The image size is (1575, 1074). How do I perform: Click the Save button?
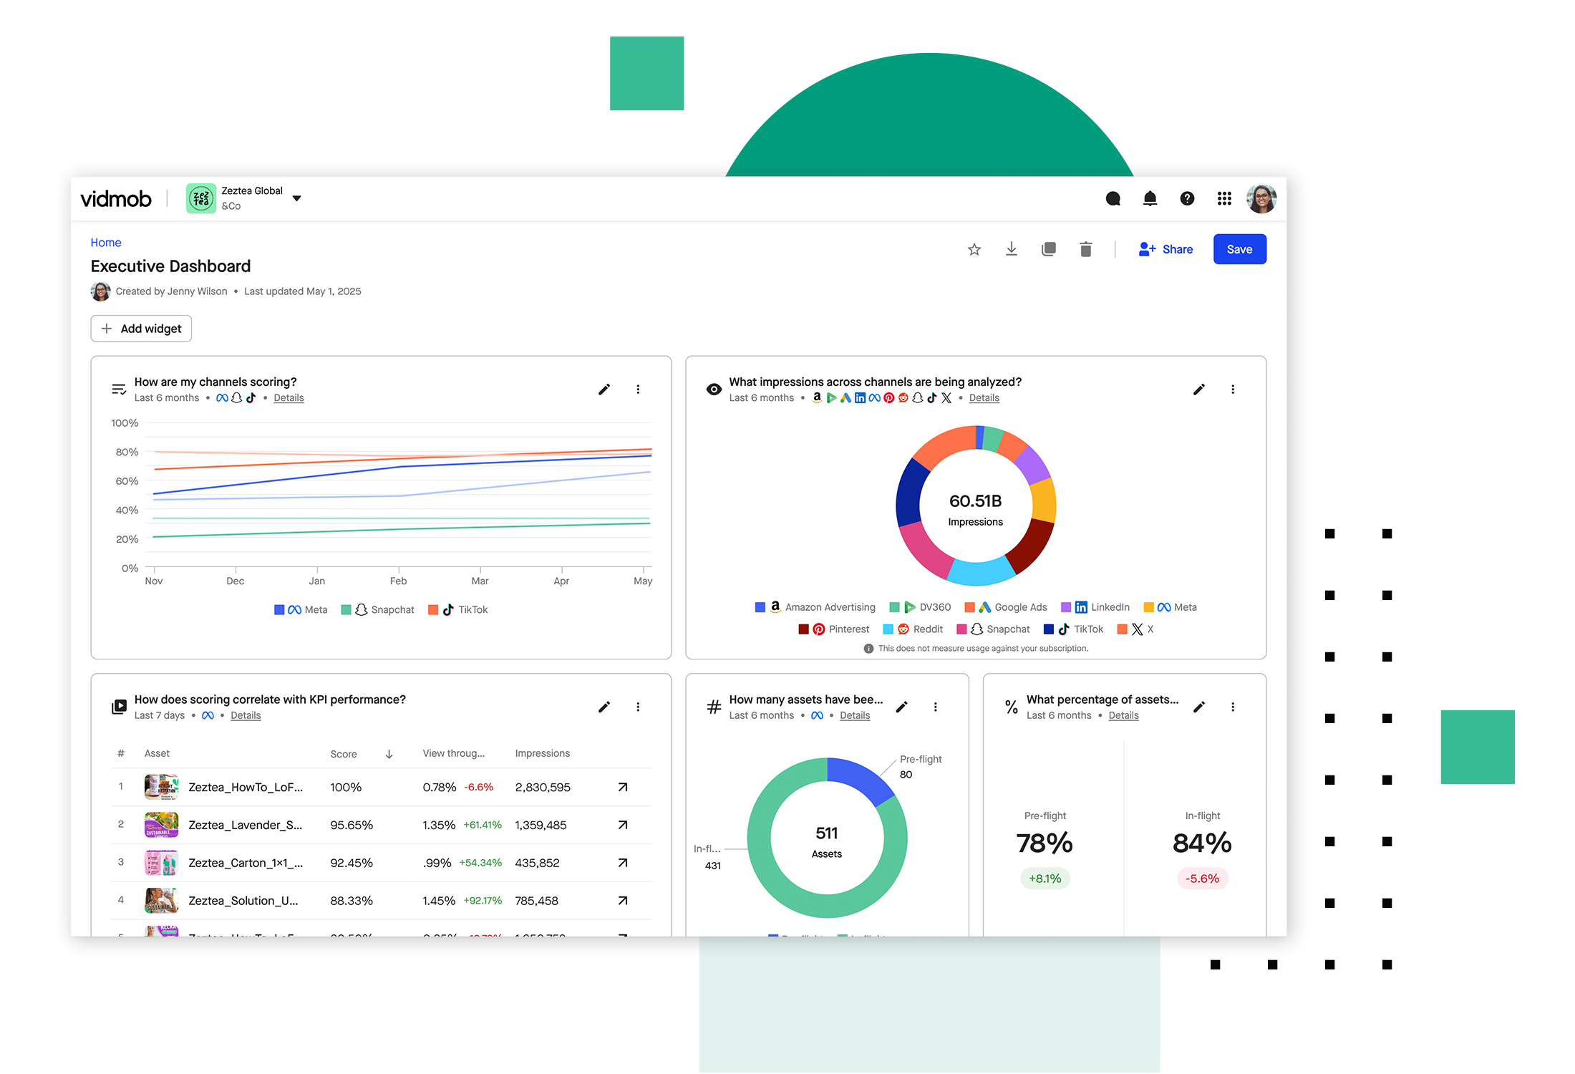[1239, 249]
